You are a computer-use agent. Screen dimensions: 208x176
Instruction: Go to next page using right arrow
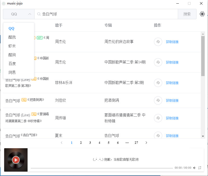(146, 143)
